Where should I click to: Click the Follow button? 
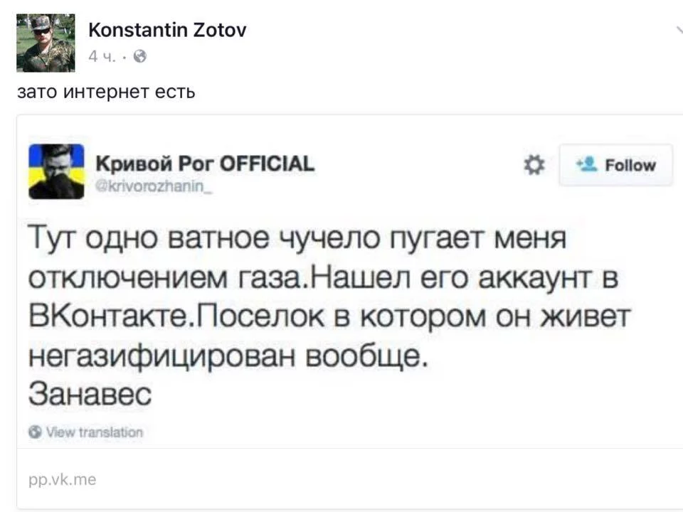coord(616,165)
